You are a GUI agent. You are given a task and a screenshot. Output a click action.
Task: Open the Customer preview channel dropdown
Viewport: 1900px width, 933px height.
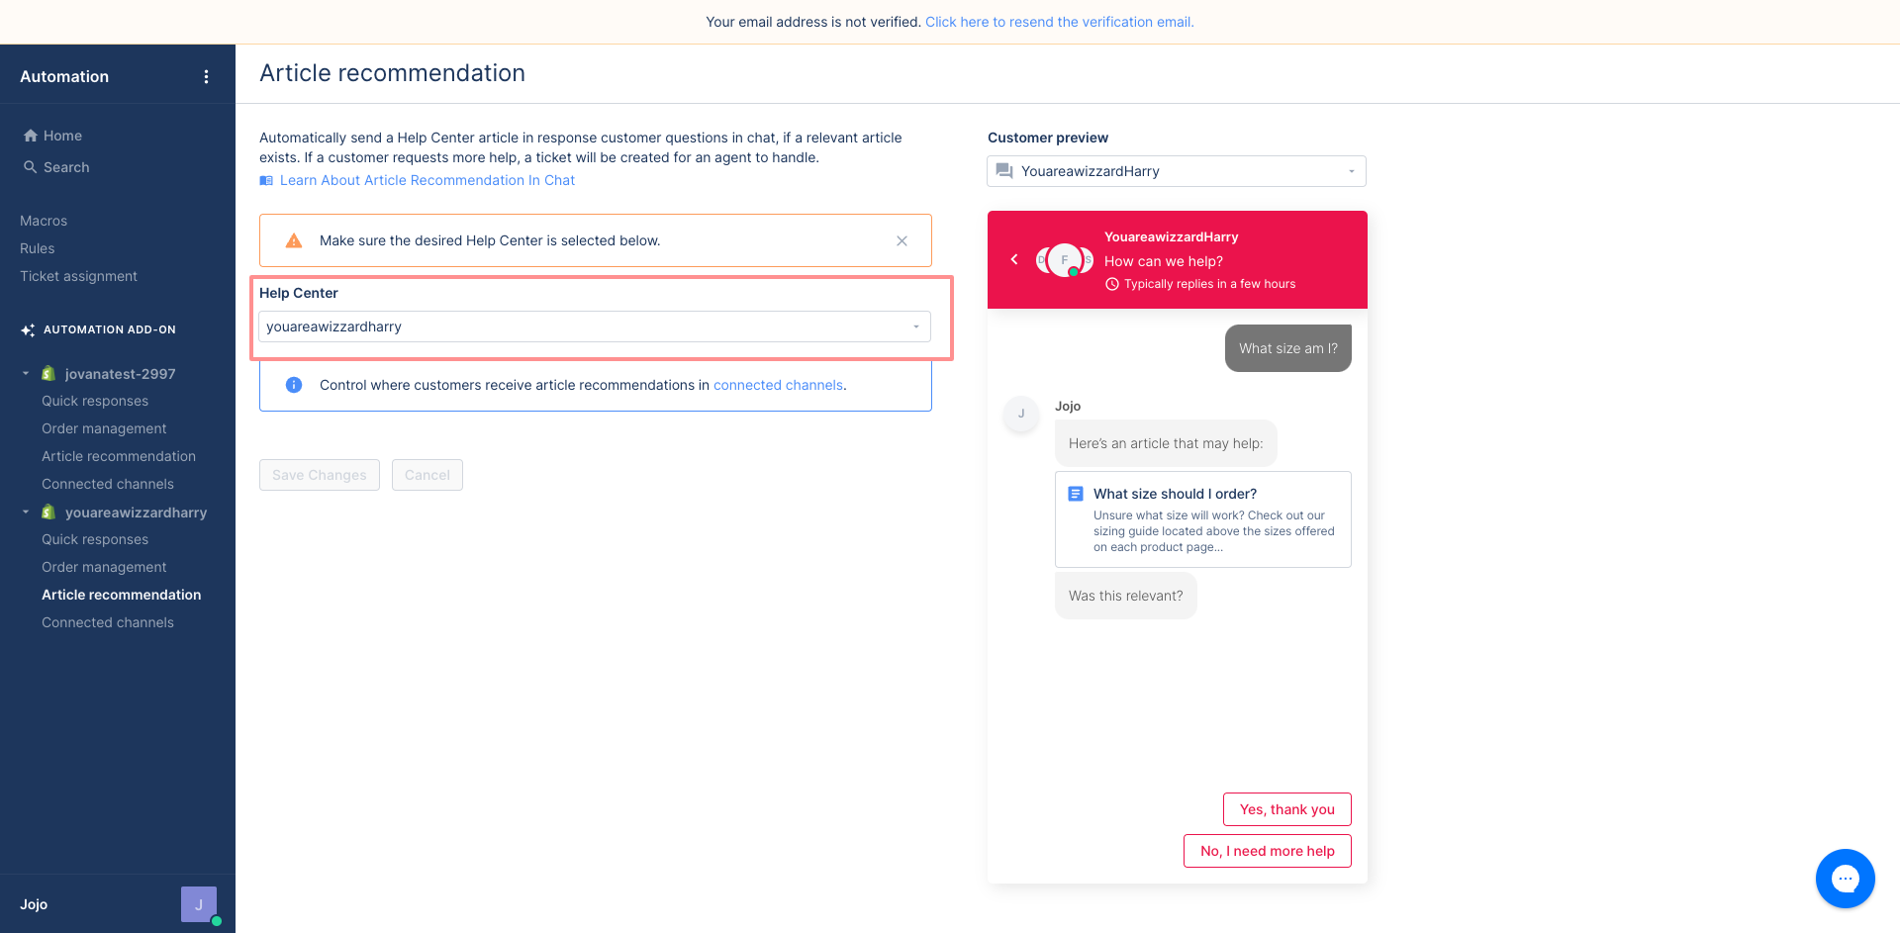pyautogui.click(x=1177, y=171)
